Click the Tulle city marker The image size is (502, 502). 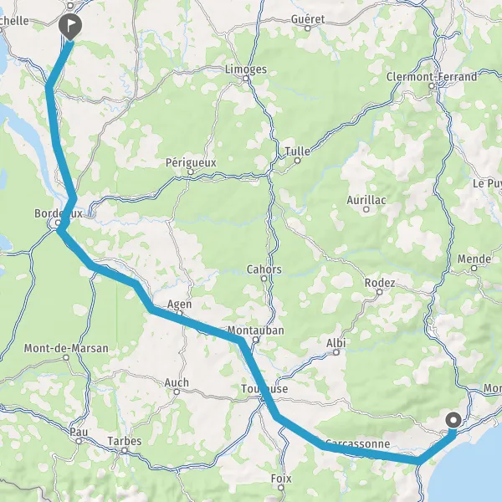(x=297, y=161)
